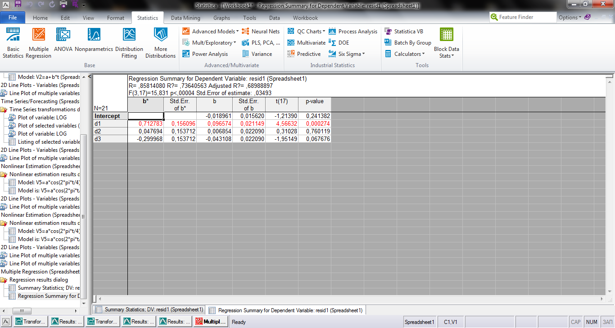This screenshot has width=615, height=328.
Task: Select Nonparametrics statistics icon
Action: tap(94, 40)
